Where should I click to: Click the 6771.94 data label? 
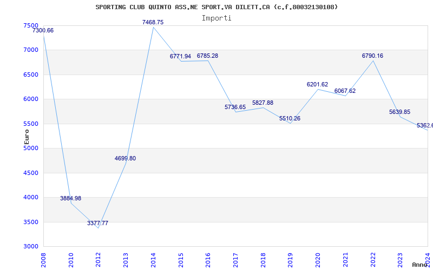coord(180,57)
